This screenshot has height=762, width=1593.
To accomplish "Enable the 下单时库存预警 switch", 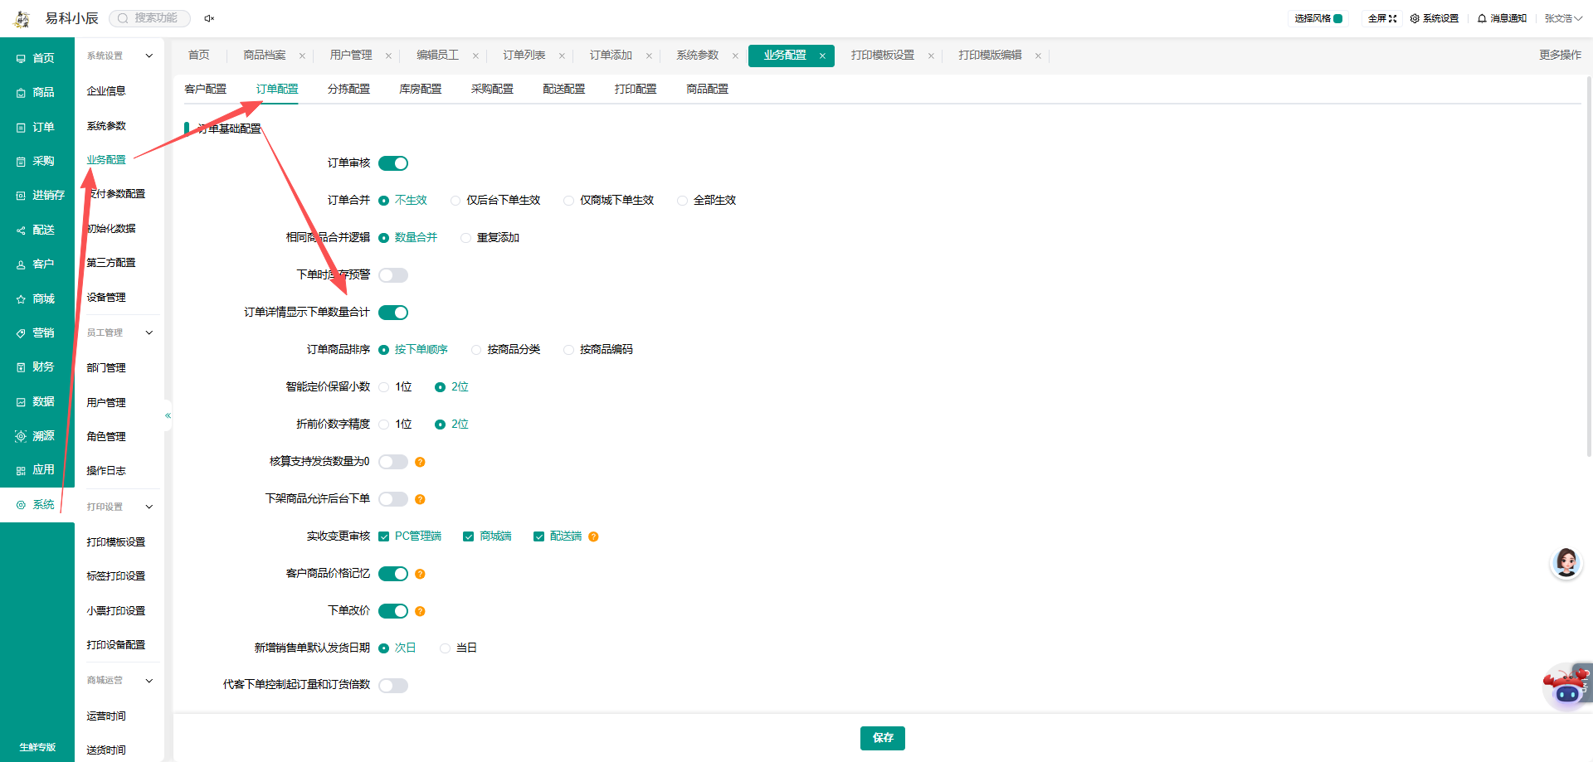I will point(393,275).
